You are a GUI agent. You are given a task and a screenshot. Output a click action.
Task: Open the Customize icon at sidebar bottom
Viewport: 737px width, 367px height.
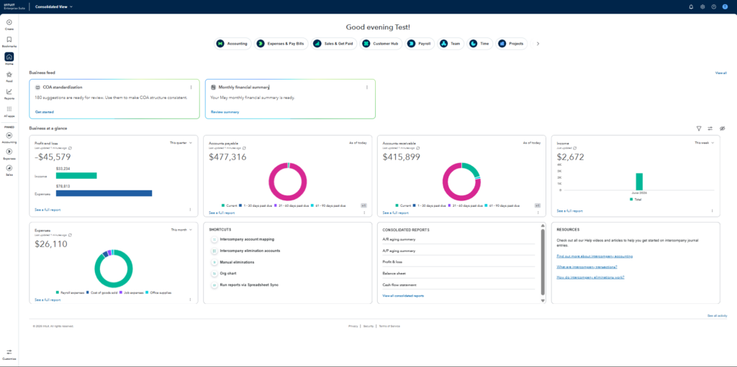(x=9, y=351)
